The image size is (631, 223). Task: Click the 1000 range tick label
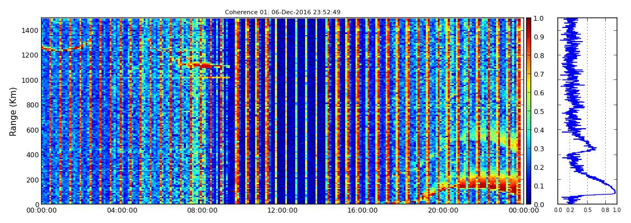click(x=30, y=80)
